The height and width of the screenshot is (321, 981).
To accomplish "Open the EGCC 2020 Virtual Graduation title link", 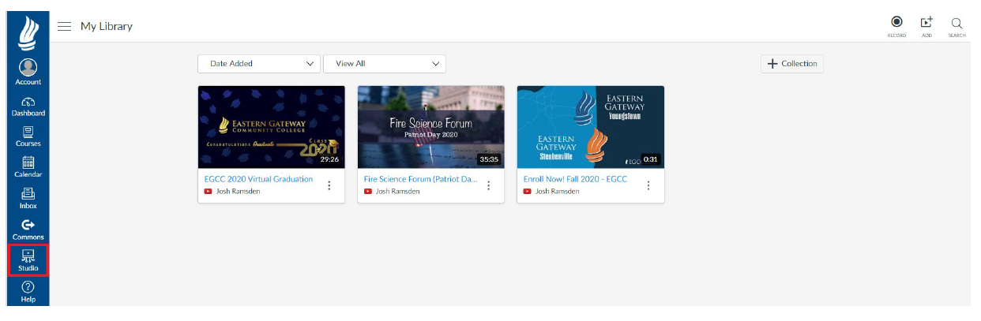I will [258, 179].
